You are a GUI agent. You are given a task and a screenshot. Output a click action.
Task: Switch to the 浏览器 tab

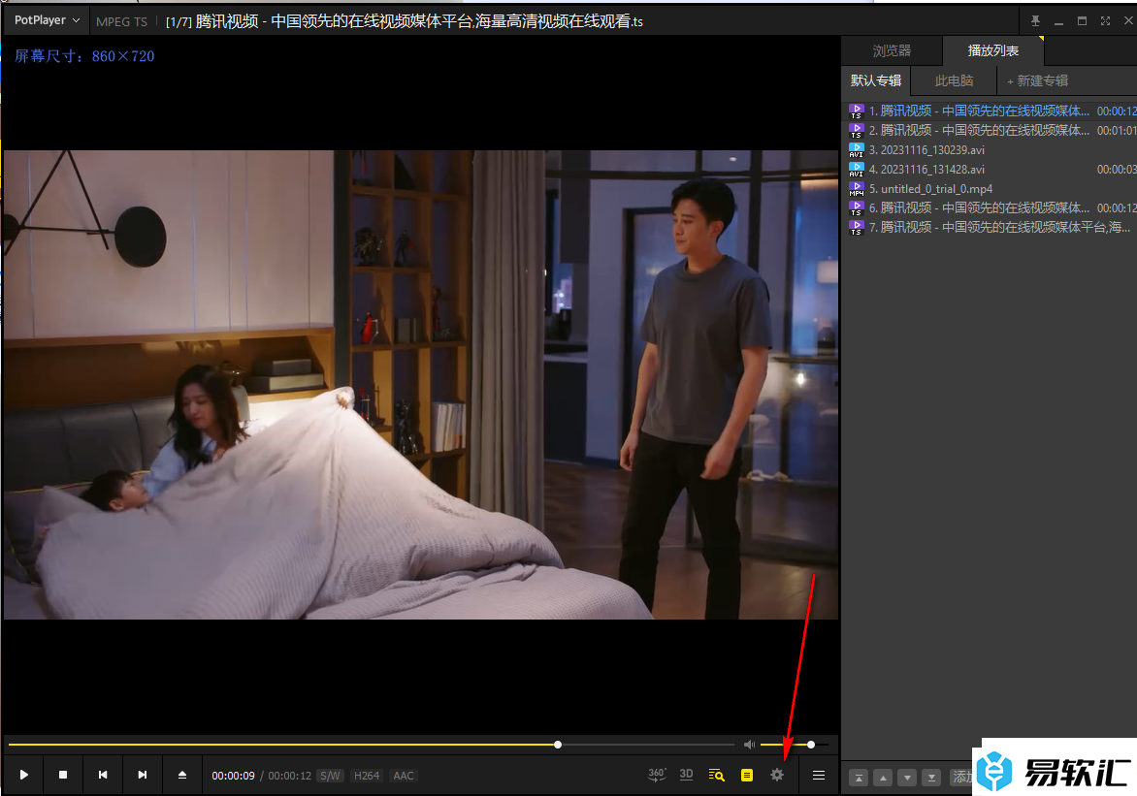pyautogui.click(x=892, y=50)
